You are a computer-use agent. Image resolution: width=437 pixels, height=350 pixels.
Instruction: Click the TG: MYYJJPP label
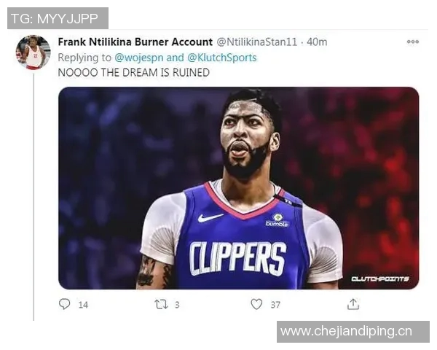point(56,17)
